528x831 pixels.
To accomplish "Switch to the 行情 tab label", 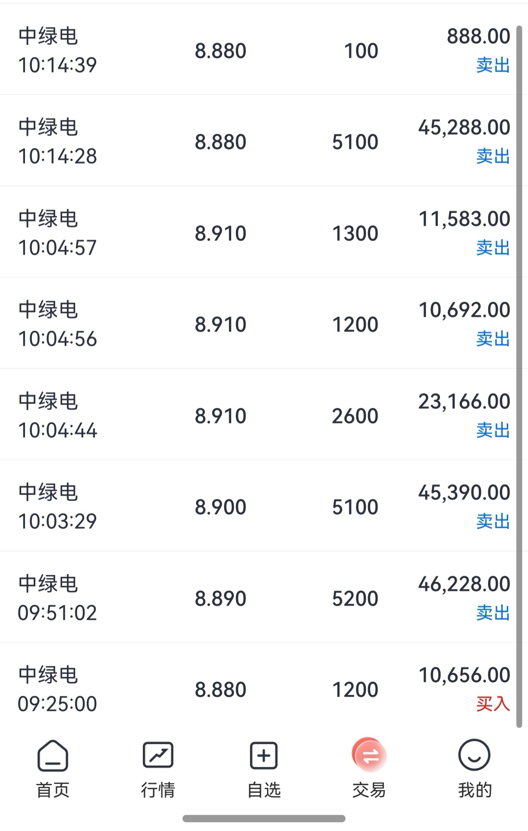I will click(158, 790).
